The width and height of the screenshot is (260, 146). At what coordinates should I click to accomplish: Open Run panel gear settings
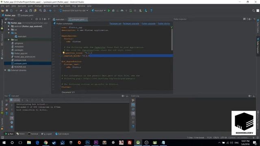pos(123,96)
